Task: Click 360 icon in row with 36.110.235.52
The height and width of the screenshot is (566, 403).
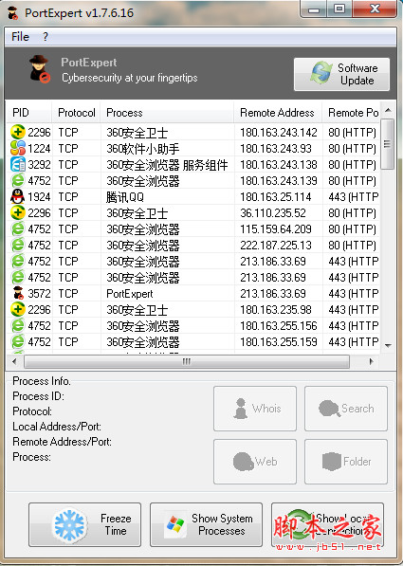Action: (x=18, y=212)
